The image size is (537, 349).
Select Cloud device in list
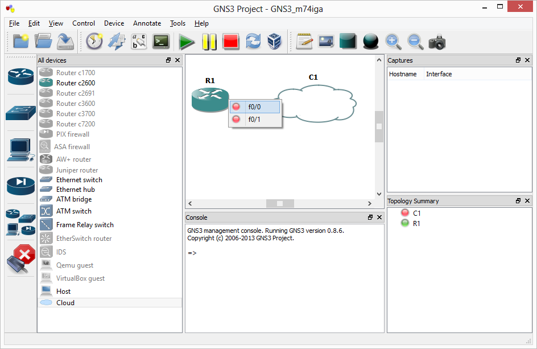110,303
